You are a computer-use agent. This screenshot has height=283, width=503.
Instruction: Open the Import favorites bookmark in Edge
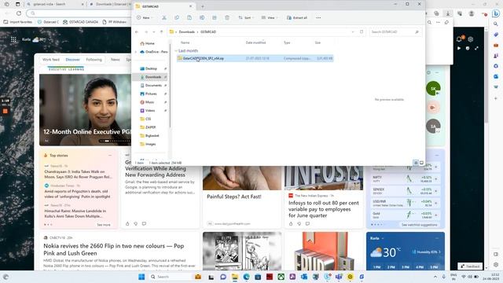pos(18,22)
